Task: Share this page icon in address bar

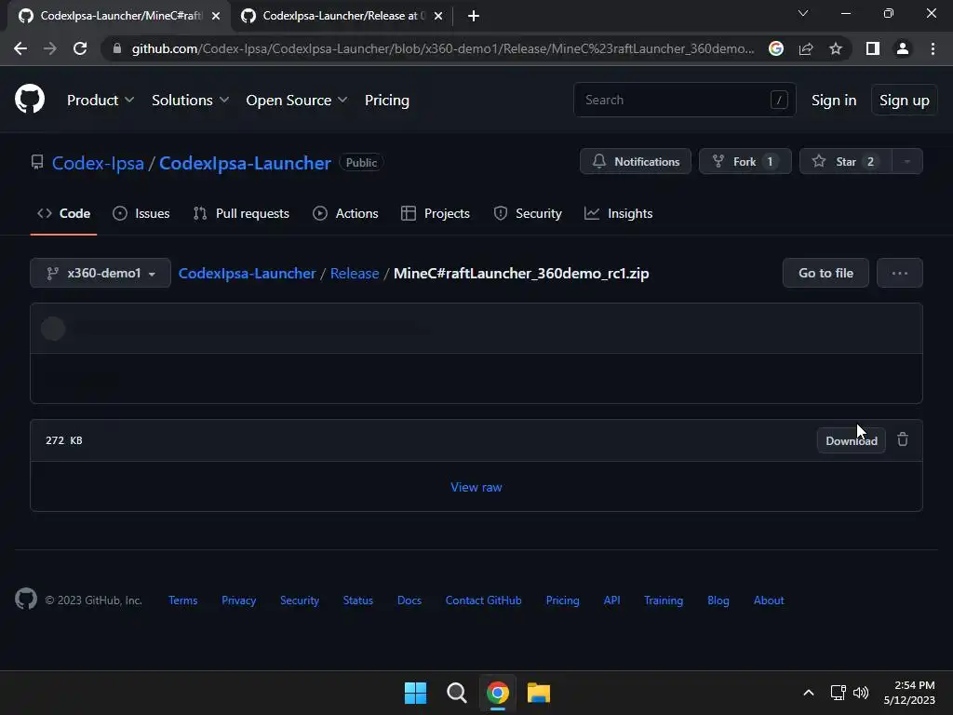Action: [x=806, y=48]
